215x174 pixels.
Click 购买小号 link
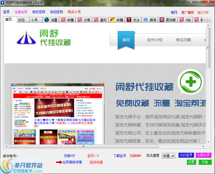coord(74,12)
